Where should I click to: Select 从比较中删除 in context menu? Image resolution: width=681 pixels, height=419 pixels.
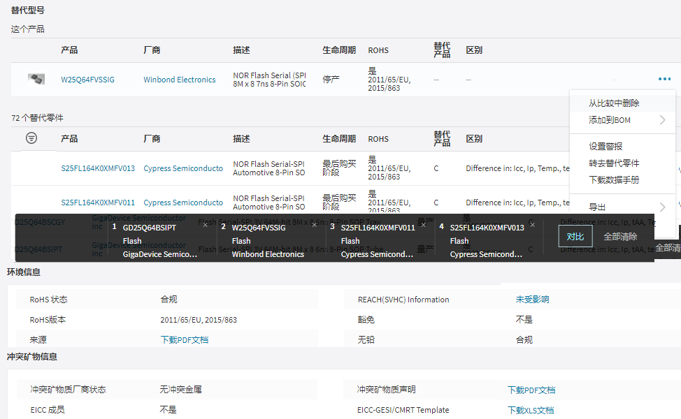tap(614, 103)
